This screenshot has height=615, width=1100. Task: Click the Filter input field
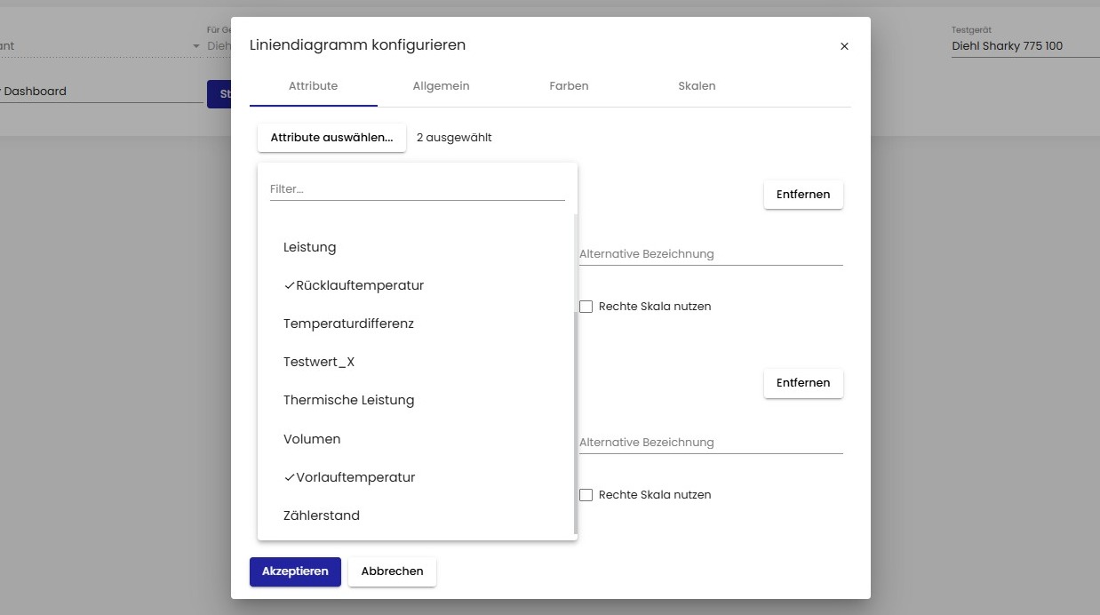tap(417, 189)
